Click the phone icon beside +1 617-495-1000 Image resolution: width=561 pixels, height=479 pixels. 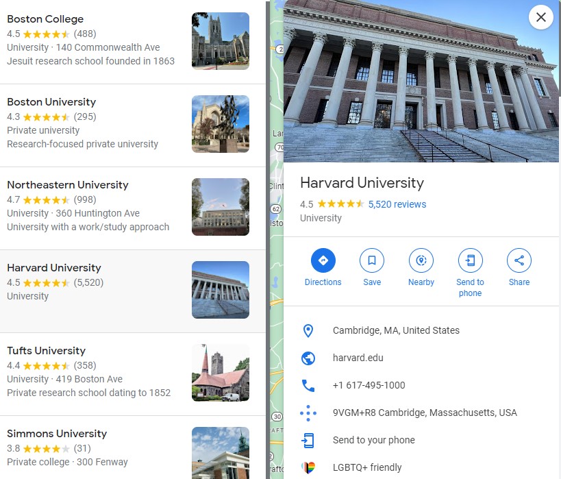click(308, 385)
